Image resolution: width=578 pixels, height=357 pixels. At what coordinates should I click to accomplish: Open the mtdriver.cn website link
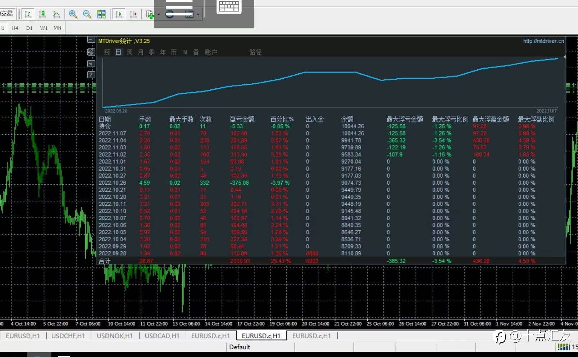543,41
